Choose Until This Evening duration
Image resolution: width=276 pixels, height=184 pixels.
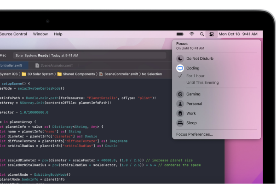point(202,83)
